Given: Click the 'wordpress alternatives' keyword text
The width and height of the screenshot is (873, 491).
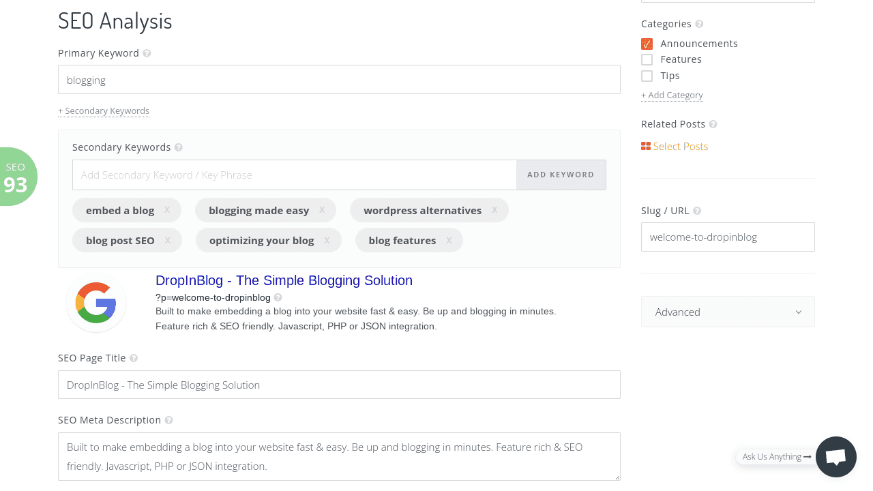Looking at the screenshot, I should click(422, 210).
